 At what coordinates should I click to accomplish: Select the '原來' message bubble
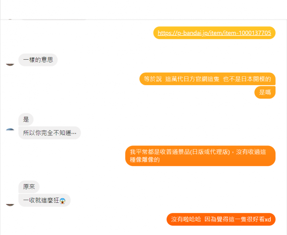click(x=29, y=186)
